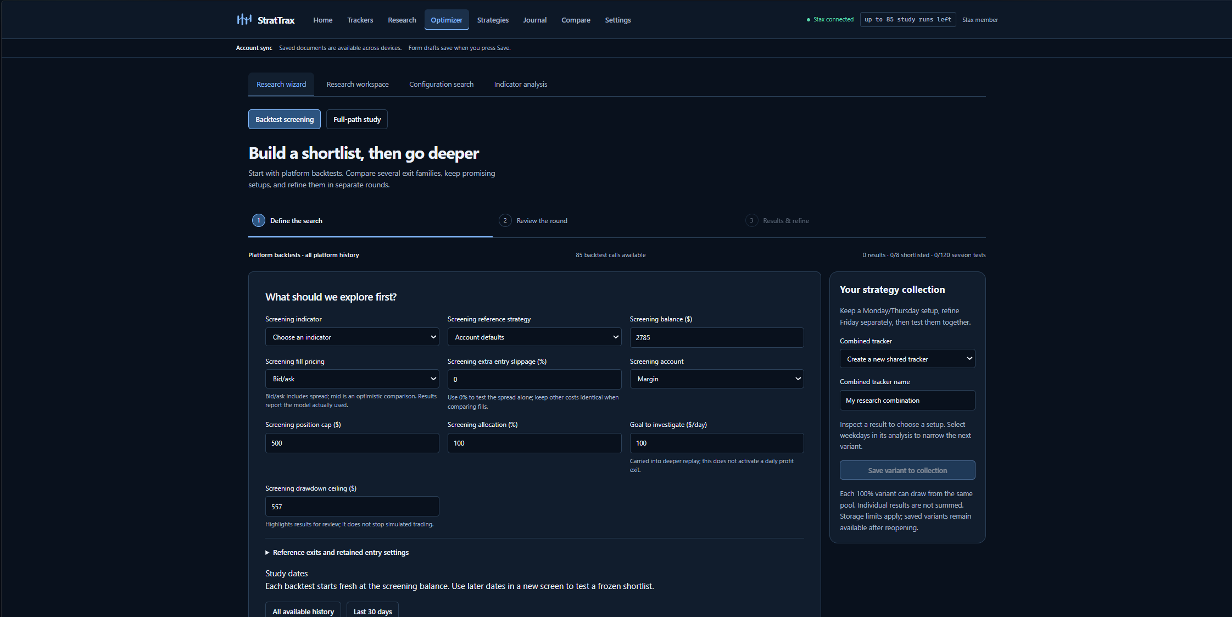This screenshot has width=1232, height=617.
Task: Open the Research nav item
Action: point(402,20)
